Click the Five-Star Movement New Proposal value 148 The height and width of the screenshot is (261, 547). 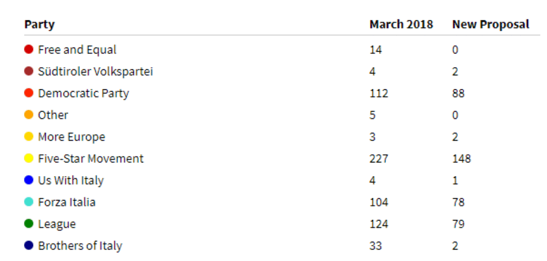[462, 159]
